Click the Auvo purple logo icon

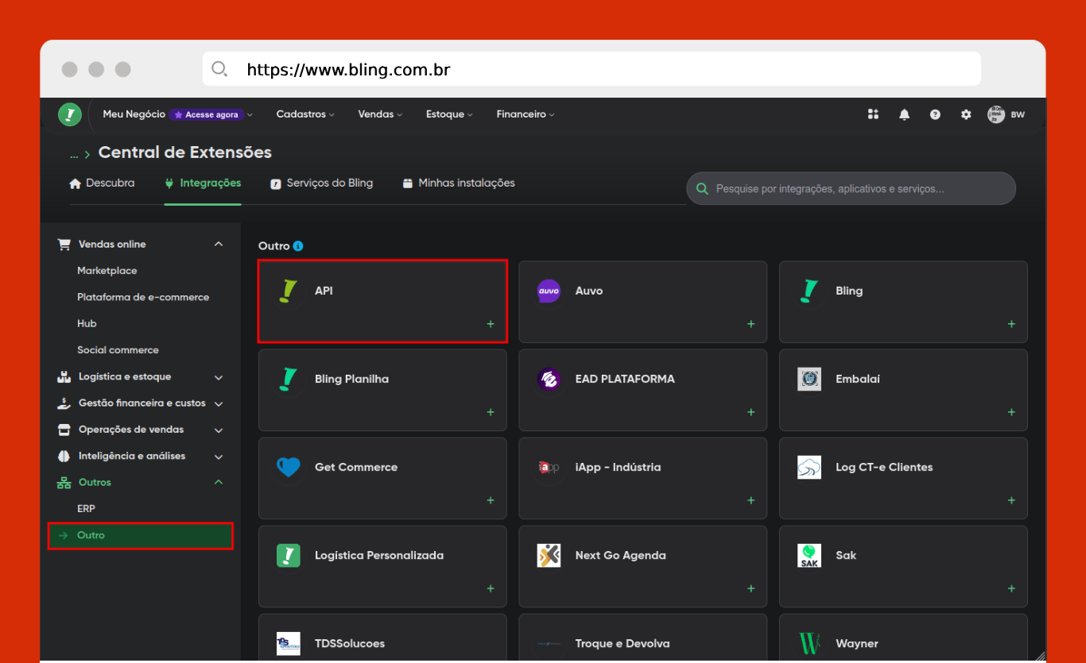549,291
